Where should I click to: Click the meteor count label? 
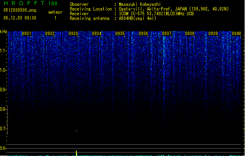click(x=55, y=12)
